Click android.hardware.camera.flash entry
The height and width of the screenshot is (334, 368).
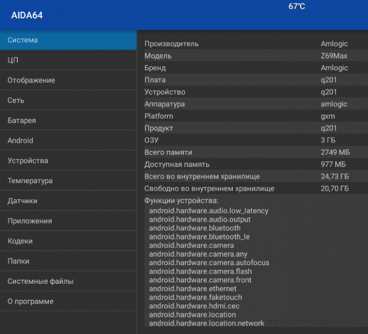tap(201, 271)
